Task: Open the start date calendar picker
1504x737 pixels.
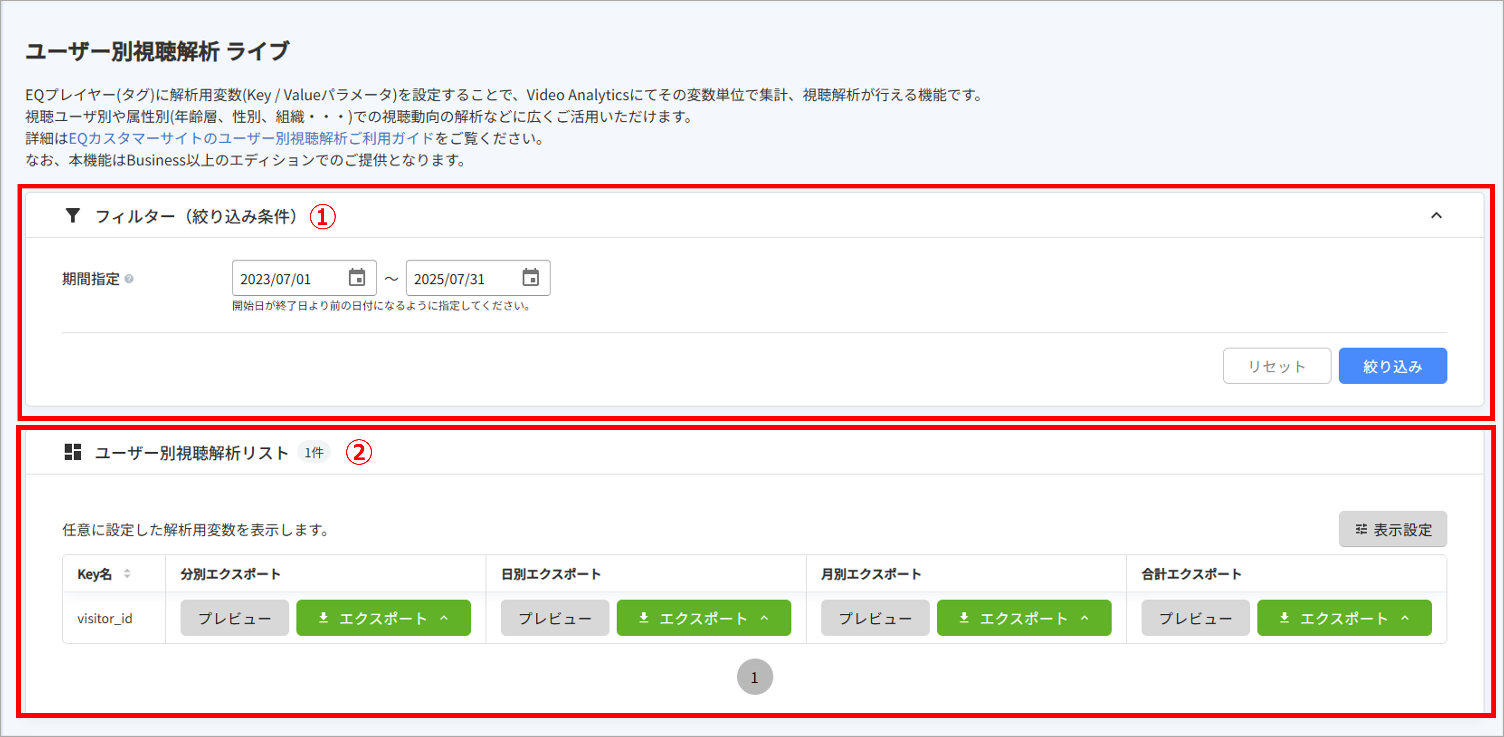Action: (357, 277)
